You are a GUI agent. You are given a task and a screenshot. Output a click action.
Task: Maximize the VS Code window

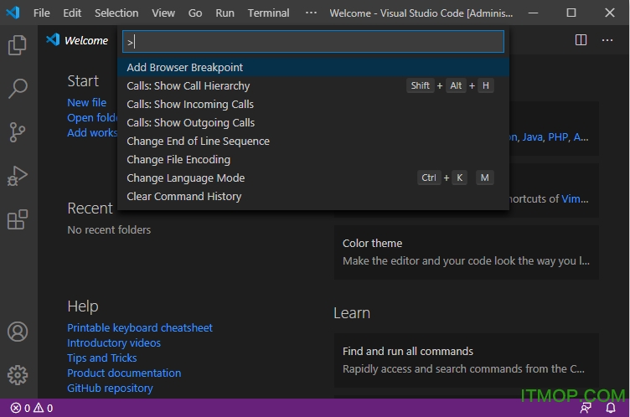click(571, 13)
